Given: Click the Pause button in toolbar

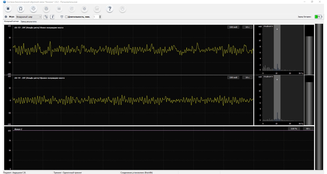Looking at the screenshot, I should click(x=59, y=9).
